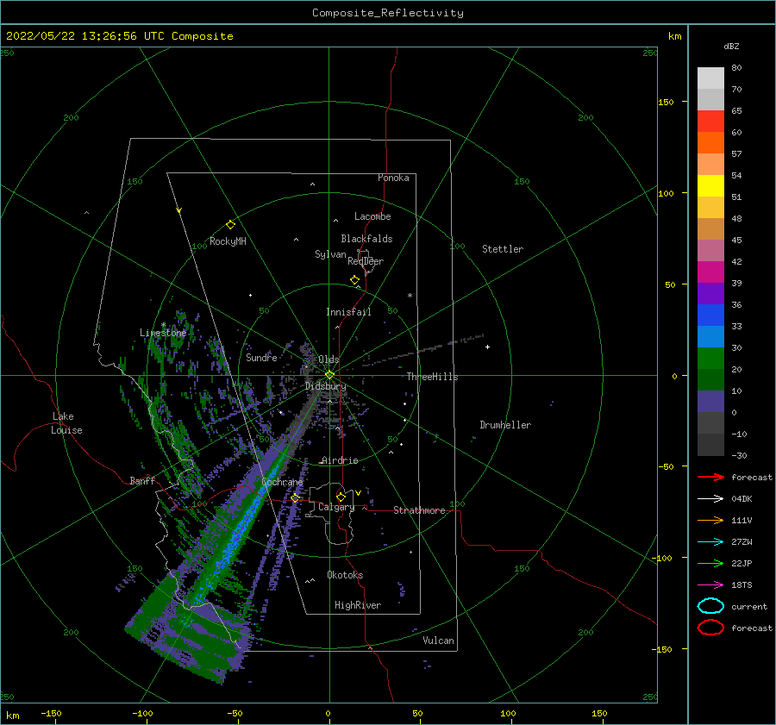The width and height of the screenshot is (776, 725).
Task: Click the Airdrie label
Action: point(340,460)
